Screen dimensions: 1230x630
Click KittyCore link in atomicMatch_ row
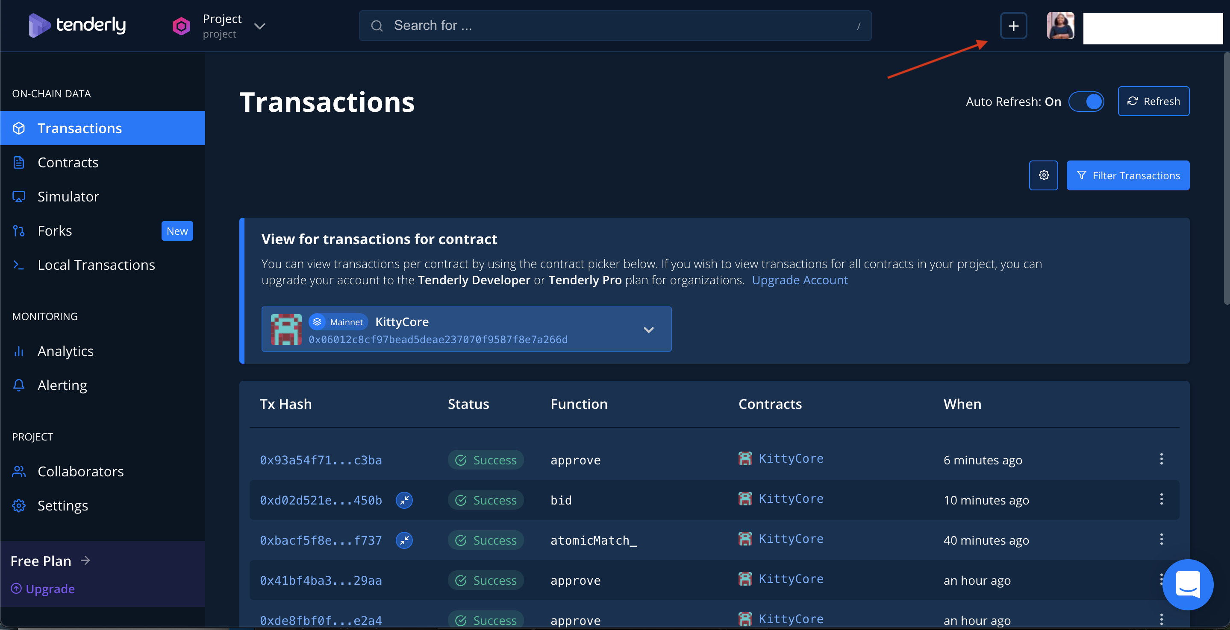click(791, 538)
